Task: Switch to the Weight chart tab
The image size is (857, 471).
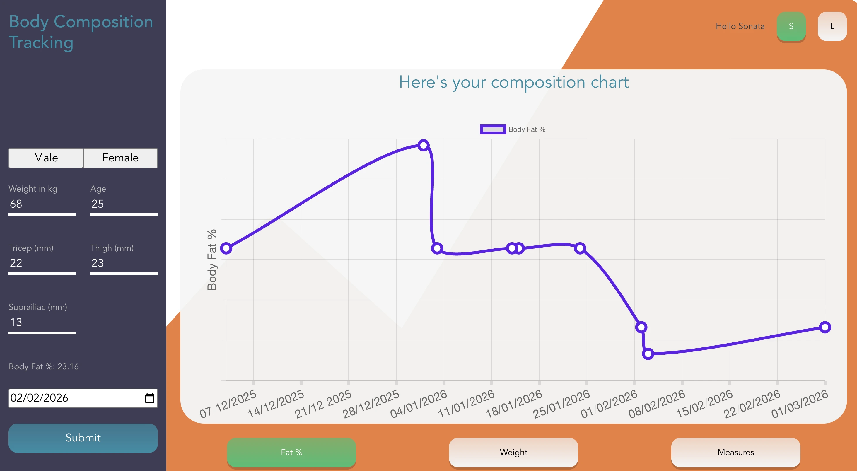Action: [x=513, y=452]
